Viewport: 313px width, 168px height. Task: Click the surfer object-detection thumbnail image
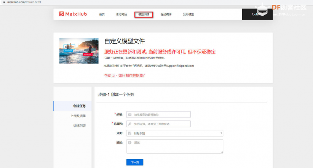click(79, 51)
